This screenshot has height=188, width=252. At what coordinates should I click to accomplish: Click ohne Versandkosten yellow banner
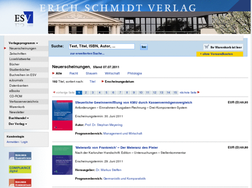[x=220, y=54]
